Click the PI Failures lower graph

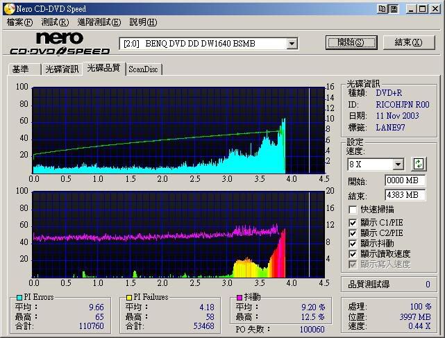[x=178, y=235]
